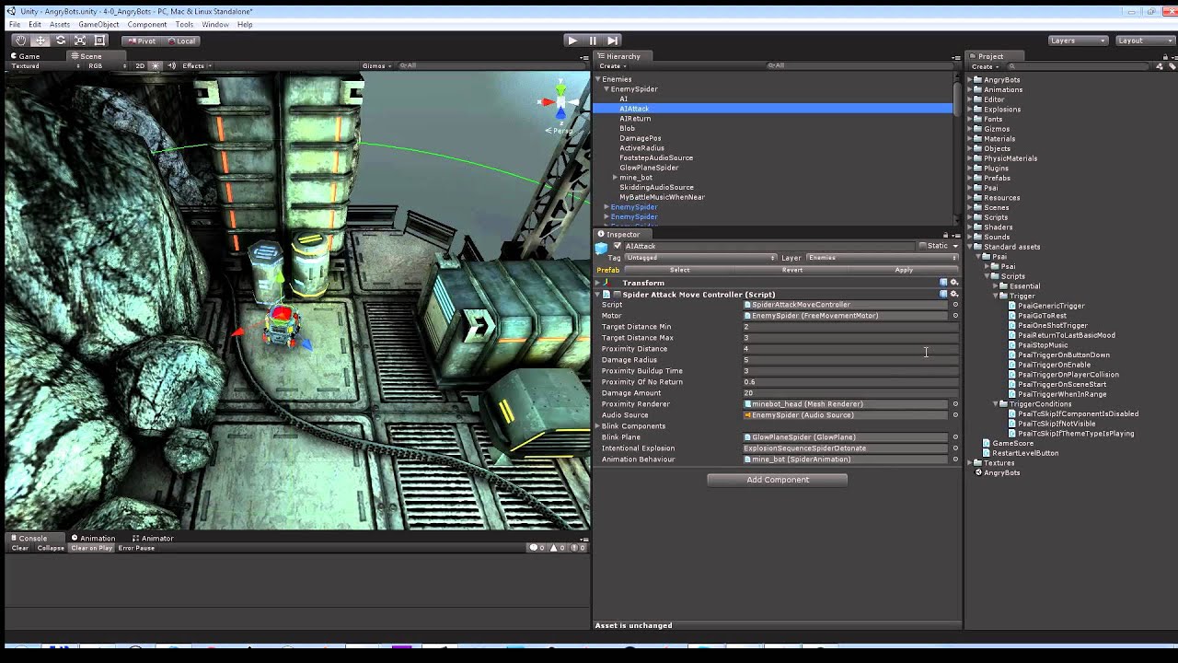Toggle scene lighting sun icon

pos(156,66)
